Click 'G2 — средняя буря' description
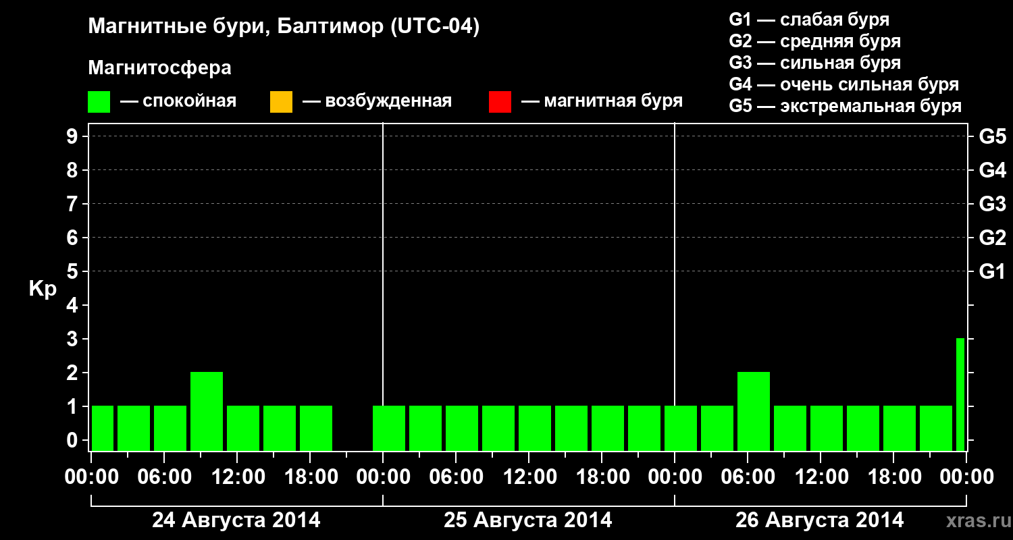Image resolution: width=1013 pixels, height=540 pixels. [x=815, y=41]
